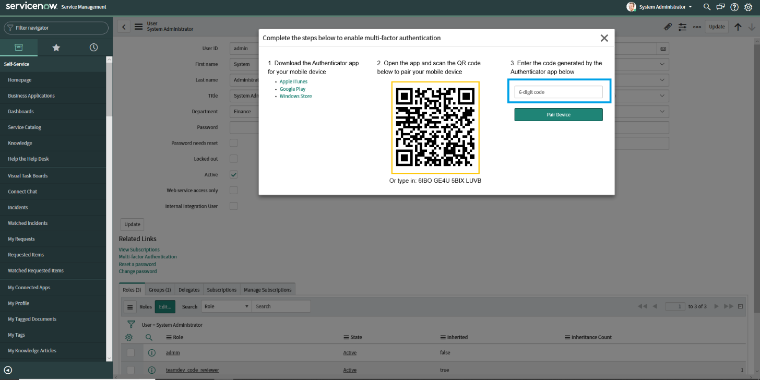Open the Multi-factor Authentication related link
The width and height of the screenshot is (760, 380).
(148, 257)
